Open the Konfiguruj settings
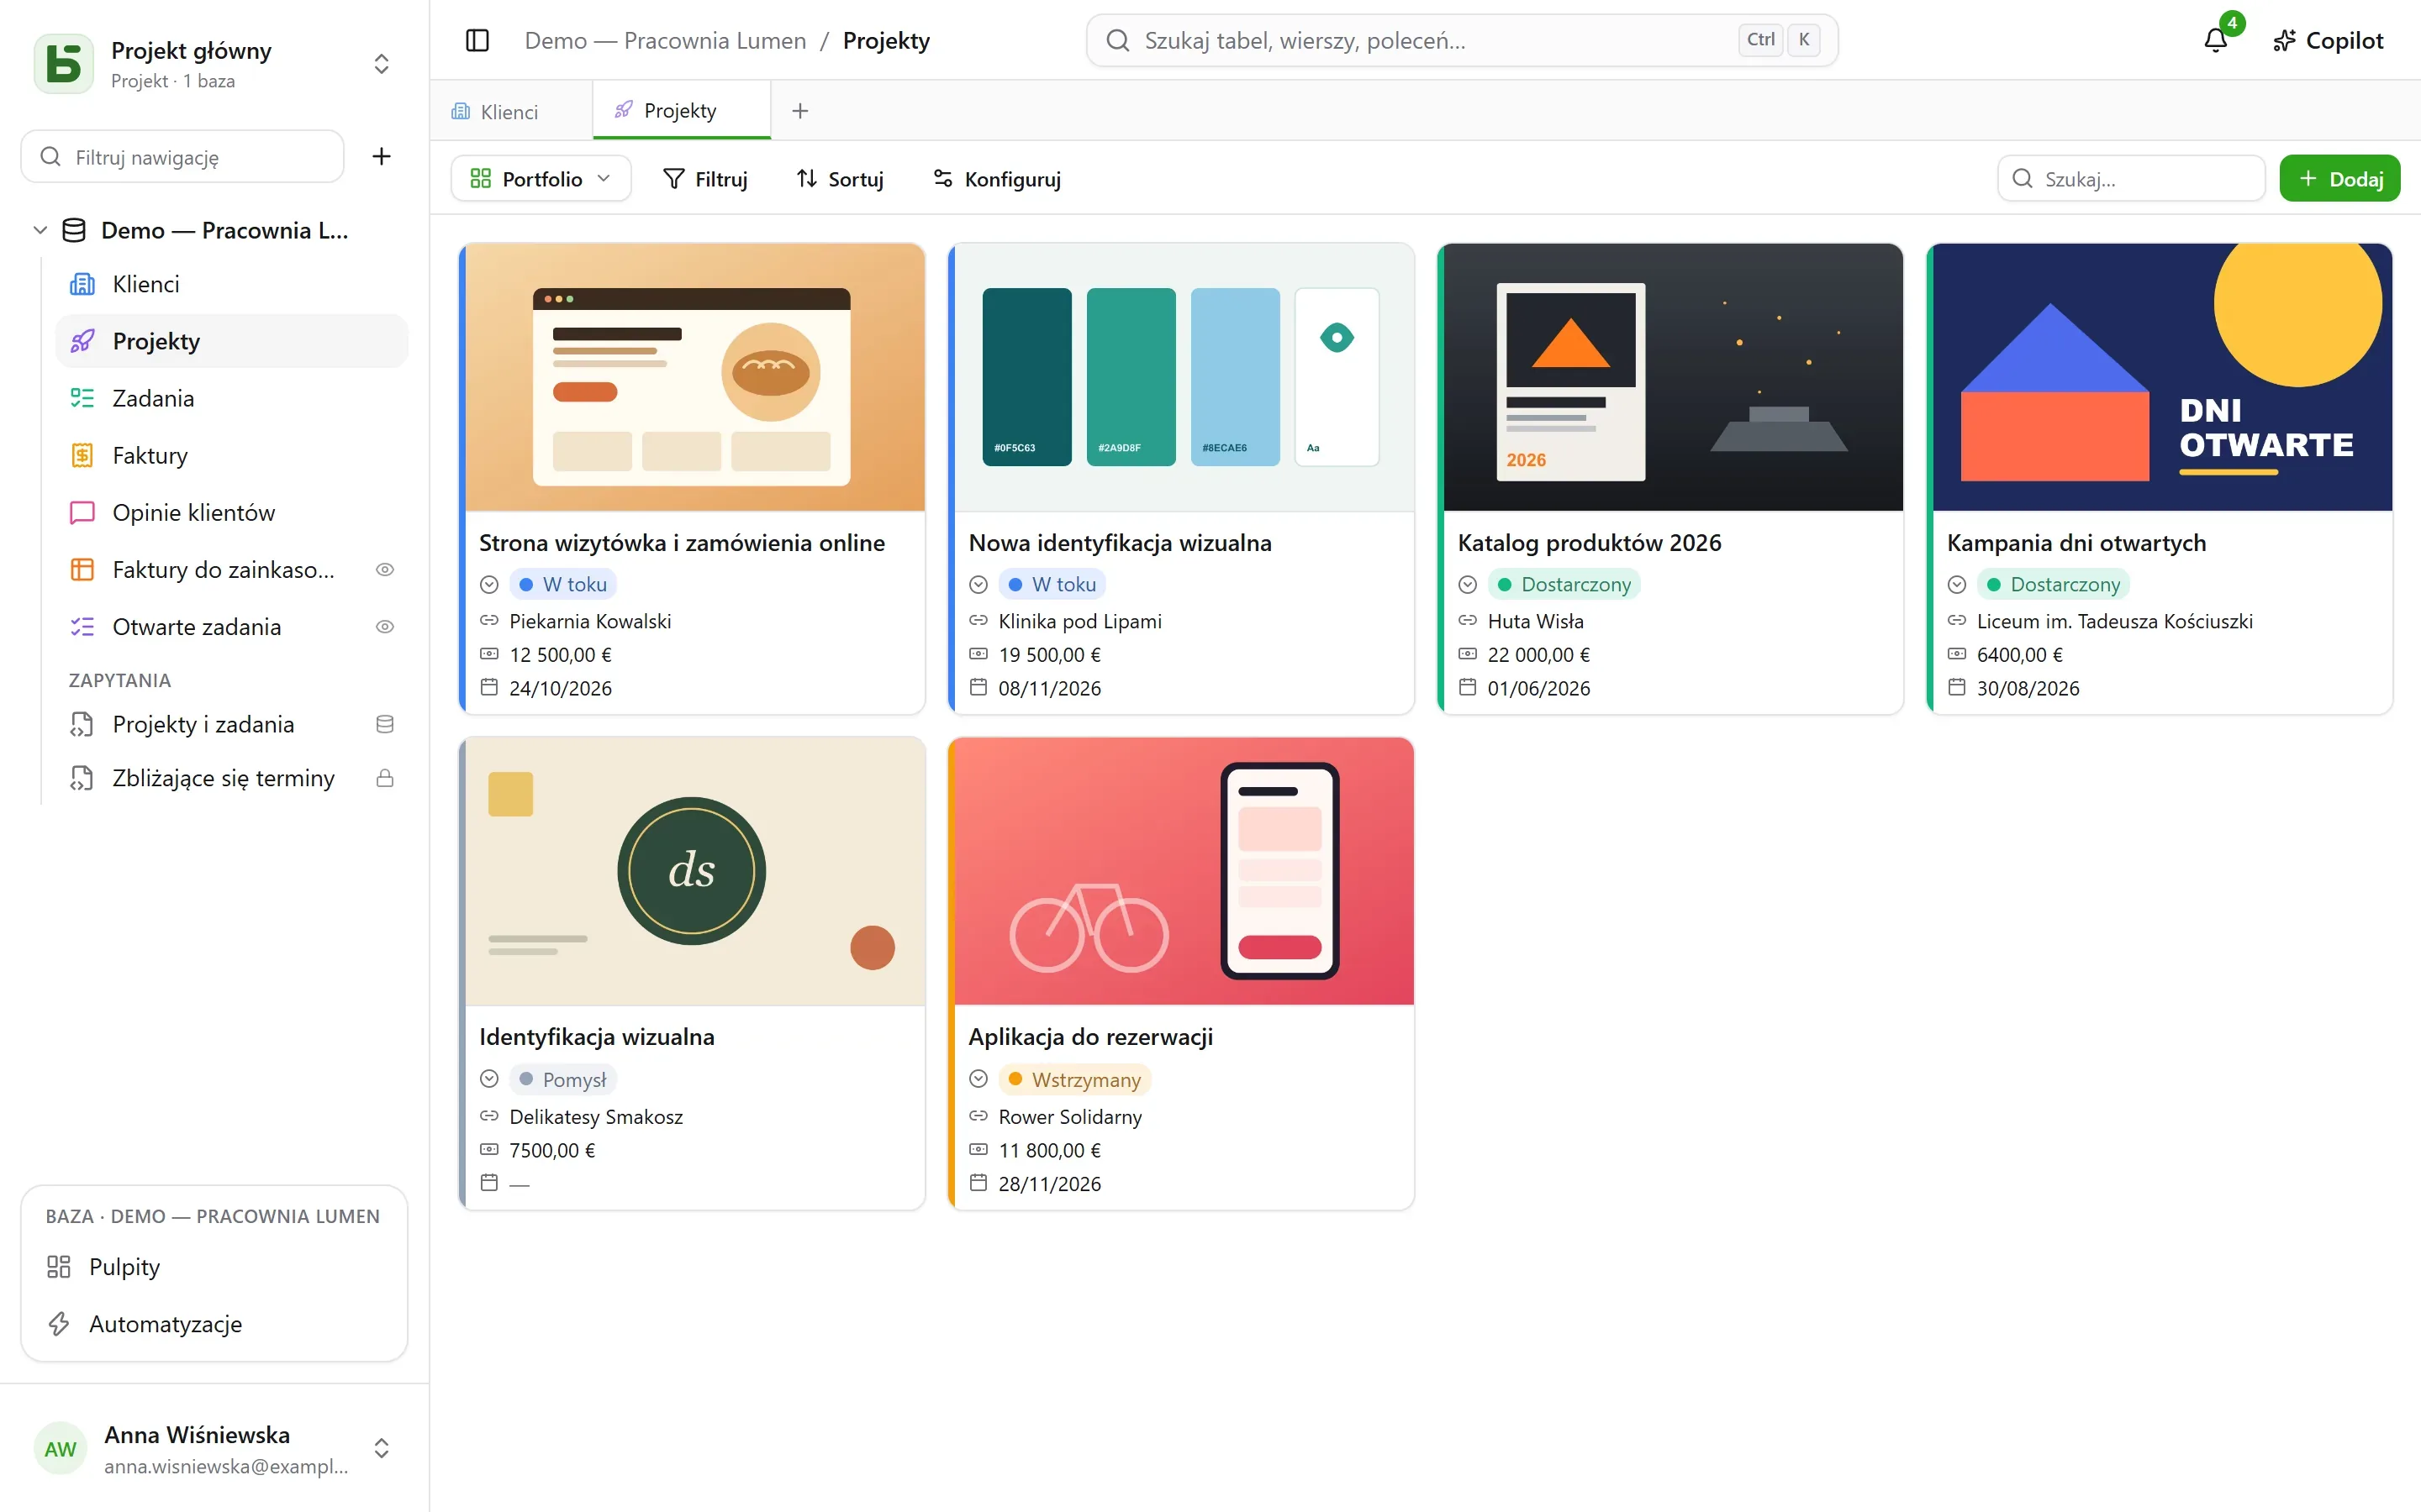2421x1512 pixels. (998, 178)
